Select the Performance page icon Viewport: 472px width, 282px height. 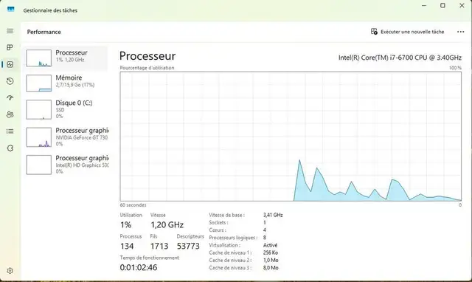coord(10,64)
